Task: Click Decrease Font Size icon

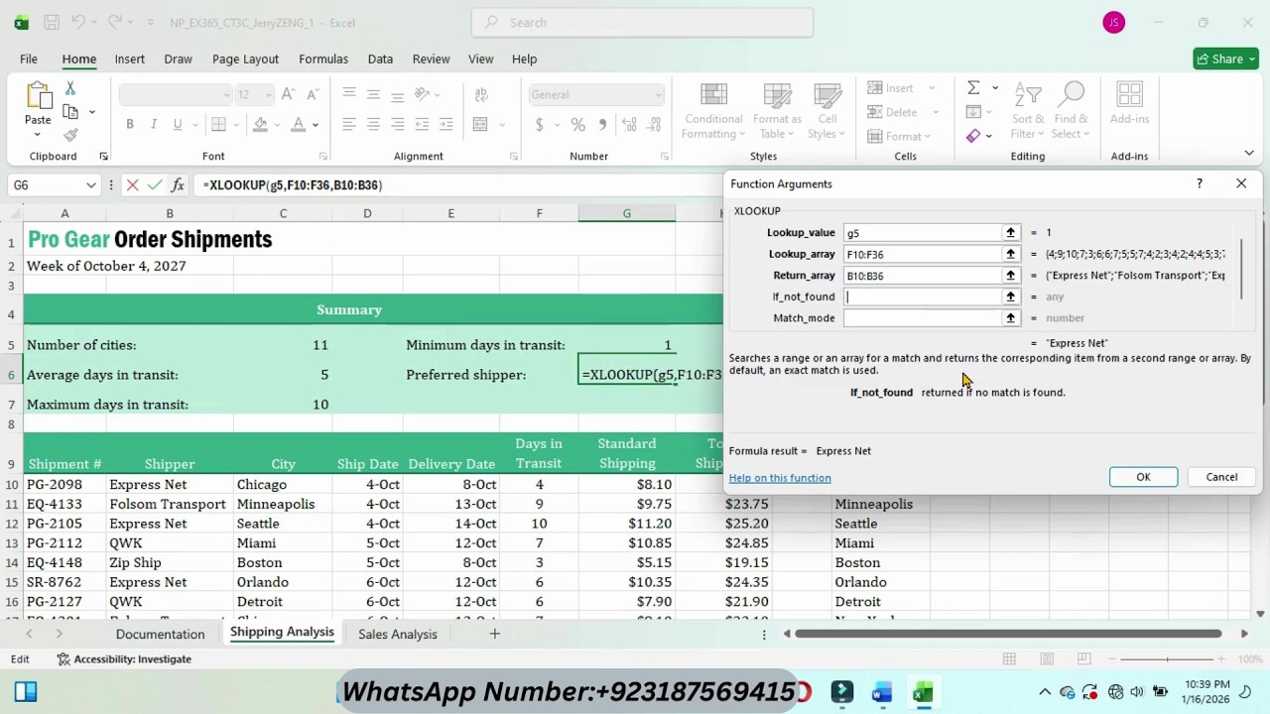Action: click(x=312, y=94)
